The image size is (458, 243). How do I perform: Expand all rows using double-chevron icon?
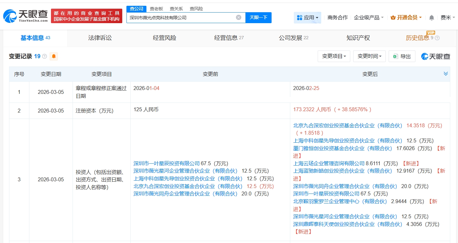click(445, 74)
